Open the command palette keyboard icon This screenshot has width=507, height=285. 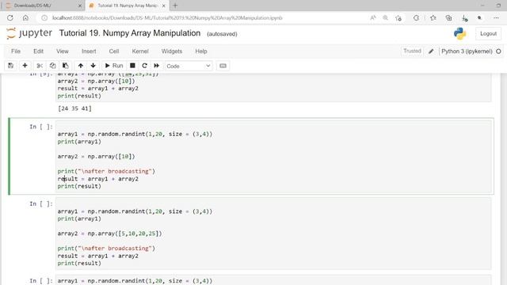[x=223, y=66]
